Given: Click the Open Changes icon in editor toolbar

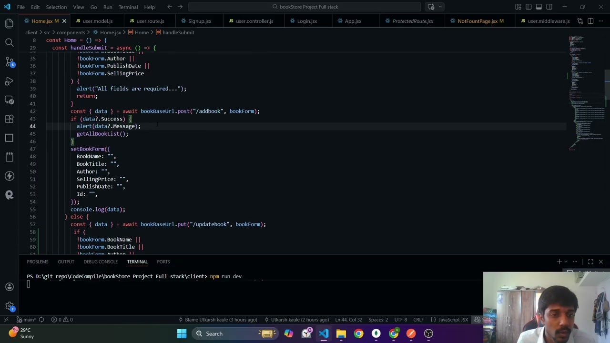Looking at the screenshot, I should click(580, 21).
